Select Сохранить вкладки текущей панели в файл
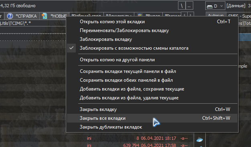The image size is (251, 147). [x=152, y=71]
